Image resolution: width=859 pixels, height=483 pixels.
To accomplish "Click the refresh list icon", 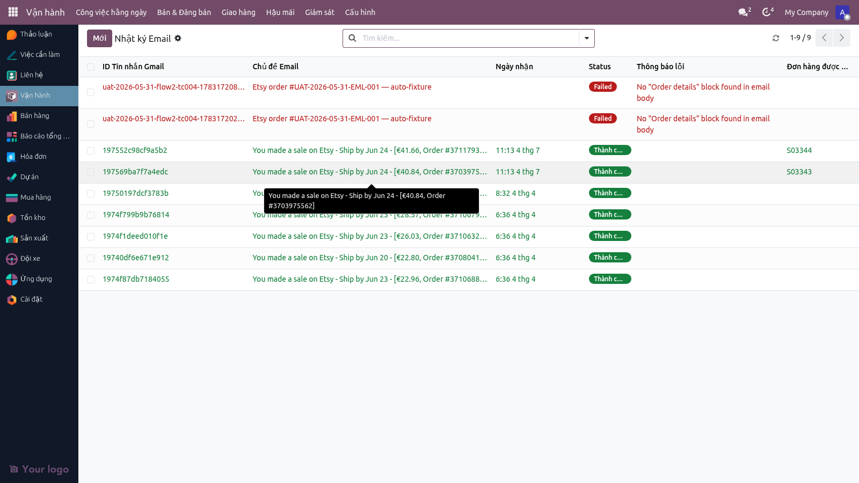I will (776, 38).
